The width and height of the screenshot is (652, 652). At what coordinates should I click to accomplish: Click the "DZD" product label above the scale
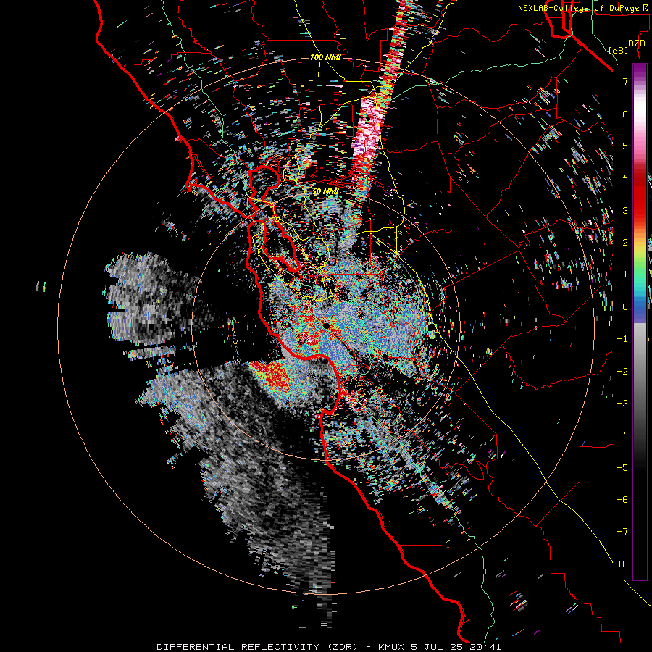pos(637,43)
